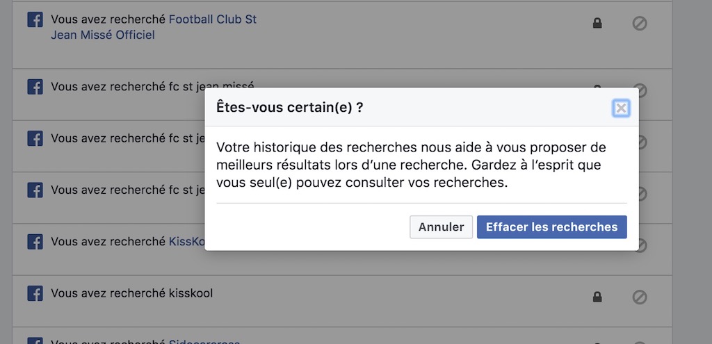Open the Sidecarcross link at the bottom
This screenshot has height=344, width=712.
[x=204, y=341]
